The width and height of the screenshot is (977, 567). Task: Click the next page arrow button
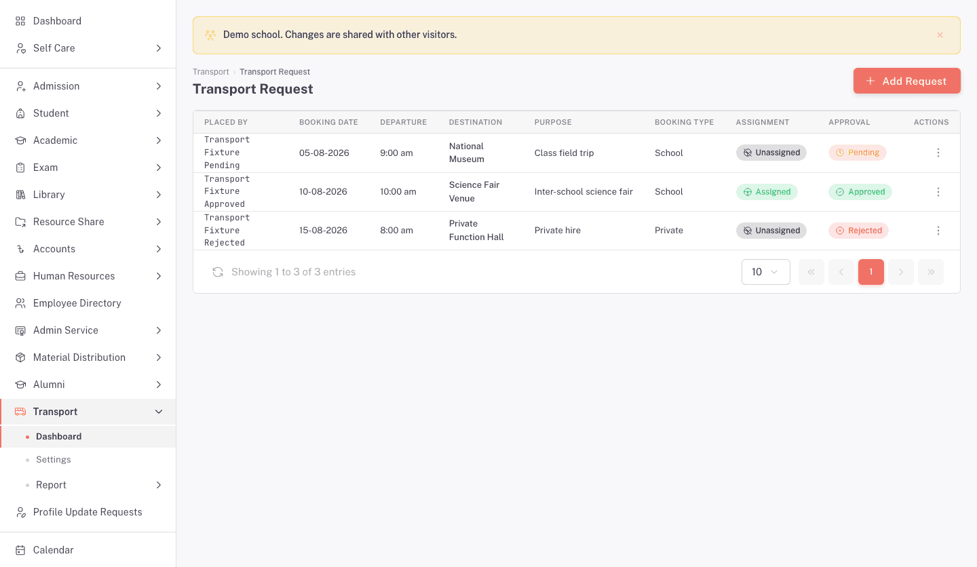901,272
